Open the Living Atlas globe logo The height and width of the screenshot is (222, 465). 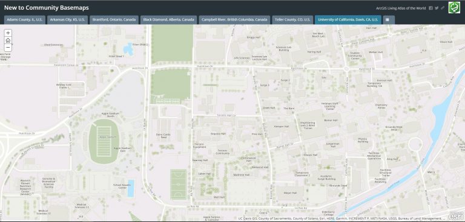click(454, 7)
